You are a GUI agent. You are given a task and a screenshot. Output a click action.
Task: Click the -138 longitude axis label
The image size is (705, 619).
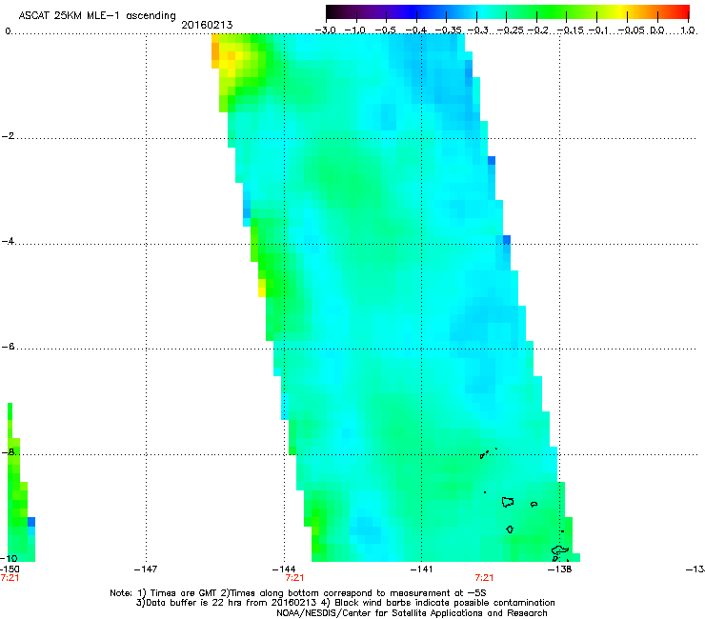[x=559, y=569]
